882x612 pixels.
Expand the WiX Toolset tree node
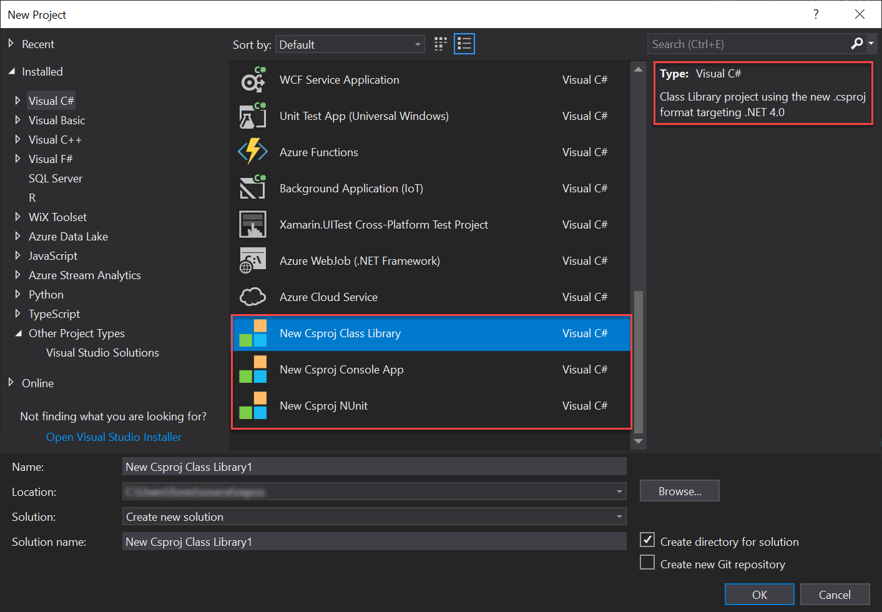(17, 217)
